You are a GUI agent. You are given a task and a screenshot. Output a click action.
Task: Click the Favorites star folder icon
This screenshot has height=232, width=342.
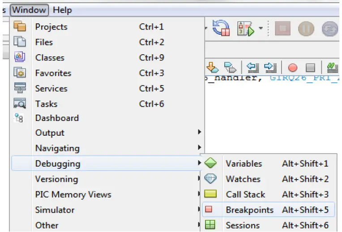(19, 73)
